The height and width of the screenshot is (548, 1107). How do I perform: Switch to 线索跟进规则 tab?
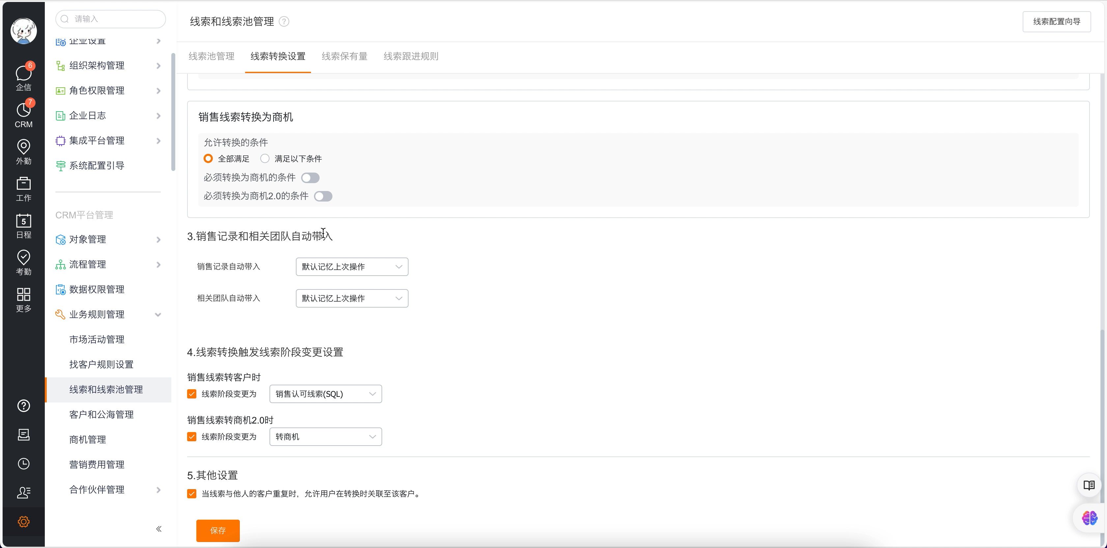(x=411, y=56)
